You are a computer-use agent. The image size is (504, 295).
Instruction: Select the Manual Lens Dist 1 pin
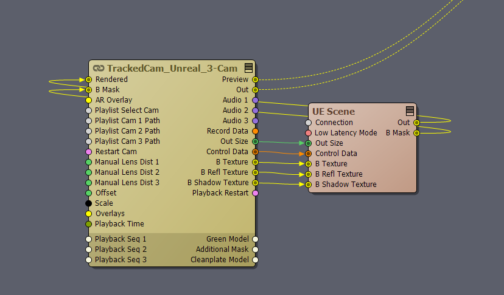[x=89, y=162]
